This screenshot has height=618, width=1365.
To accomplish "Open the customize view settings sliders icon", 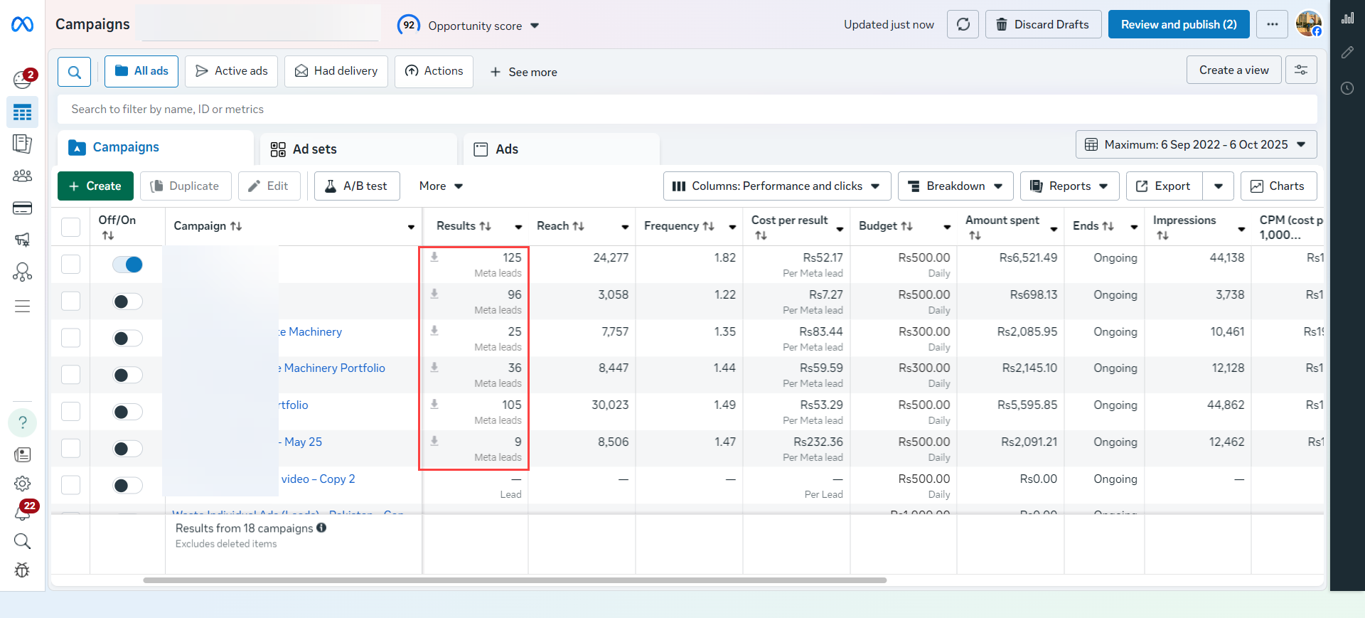I will (1301, 70).
